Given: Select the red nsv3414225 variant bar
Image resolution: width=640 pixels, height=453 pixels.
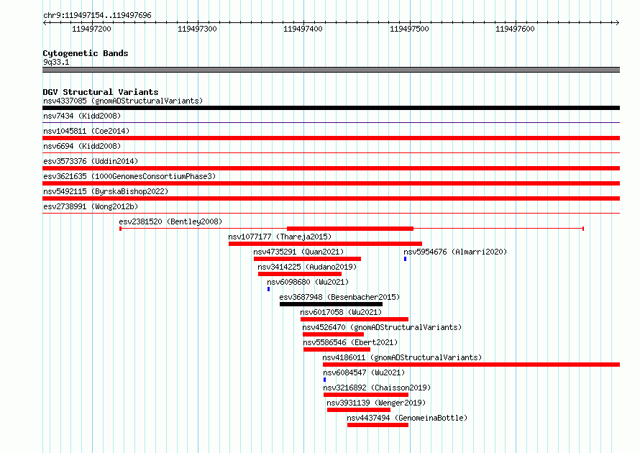Looking at the screenshot, I should pos(300,274).
